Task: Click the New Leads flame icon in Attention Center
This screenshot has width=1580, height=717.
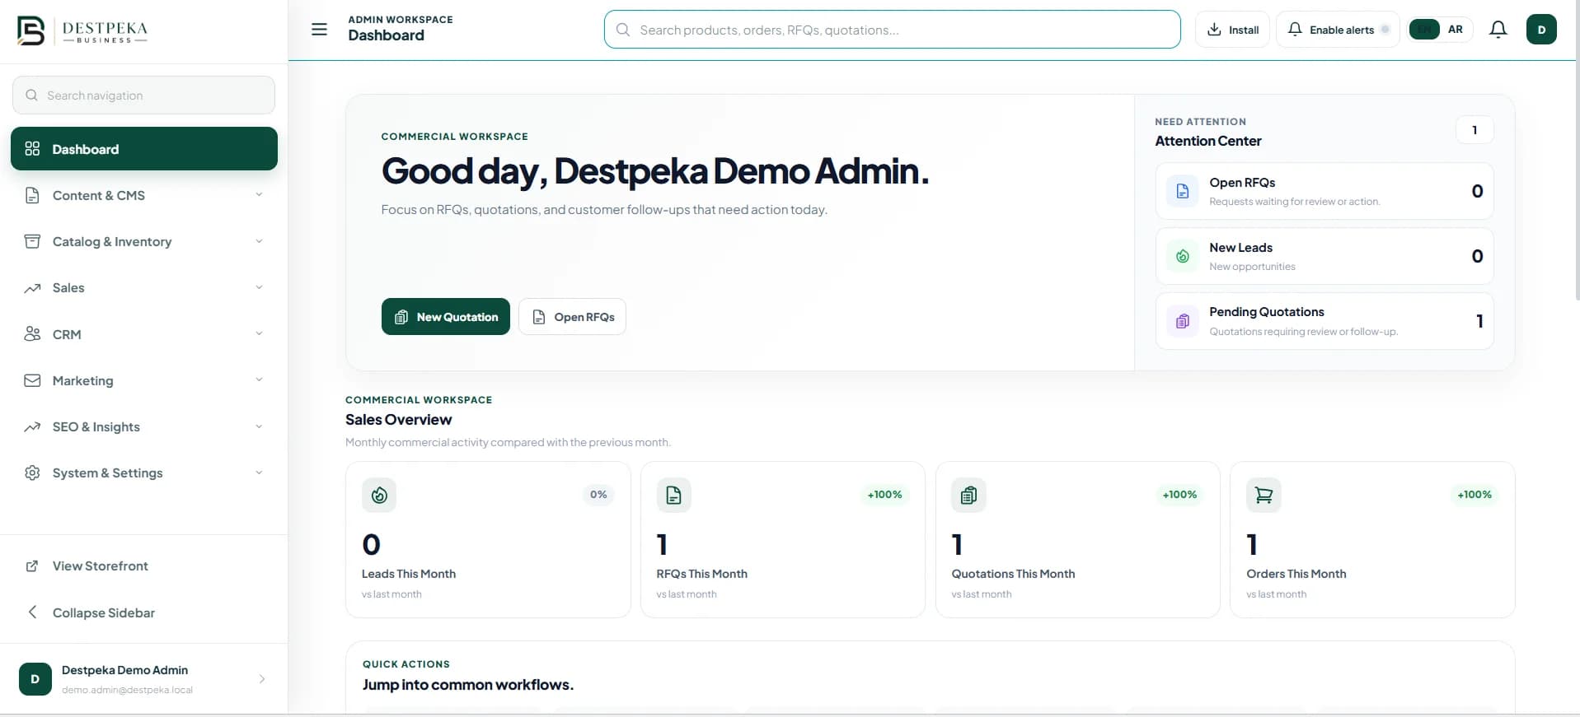Action: 1183,256
